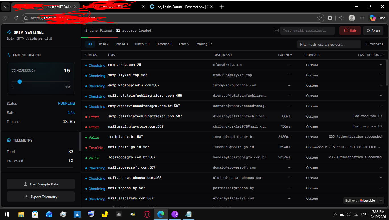Open the purple Tor Browser taskbar icon
389x220 pixels.
coord(175,214)
